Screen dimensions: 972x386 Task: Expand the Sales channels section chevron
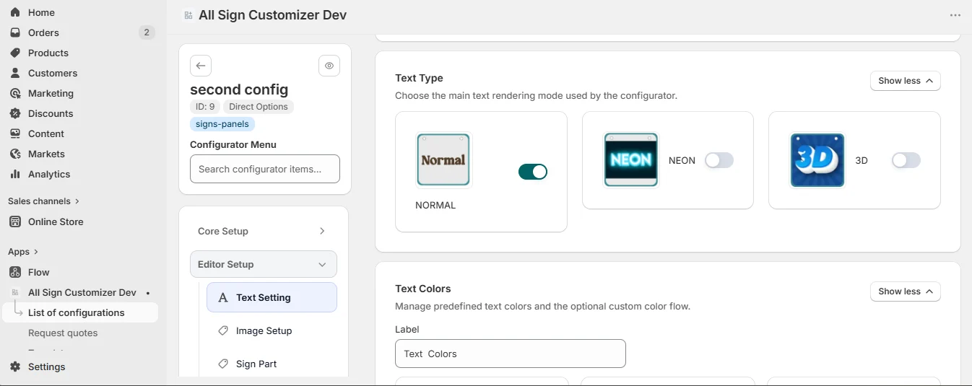pos(77,201)
